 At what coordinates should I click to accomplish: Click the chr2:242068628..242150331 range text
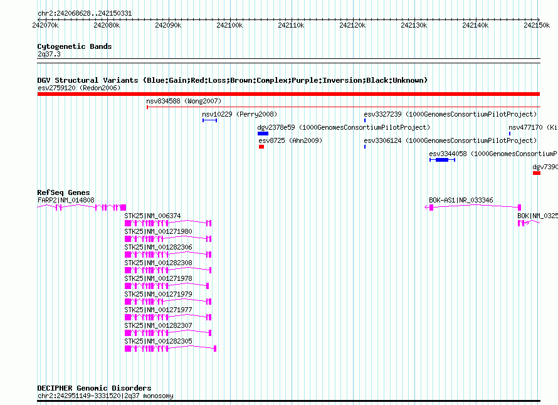pos(85,13)
